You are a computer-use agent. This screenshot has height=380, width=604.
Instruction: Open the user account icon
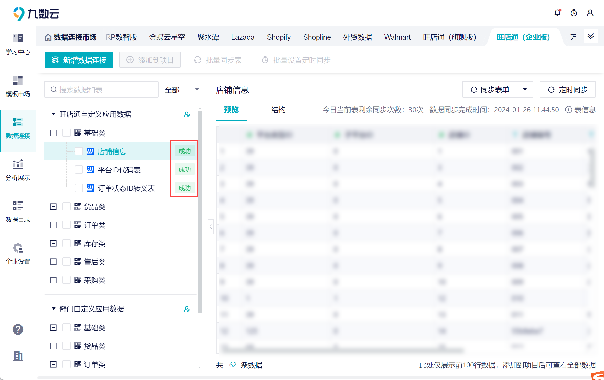[x=590, y=13]
